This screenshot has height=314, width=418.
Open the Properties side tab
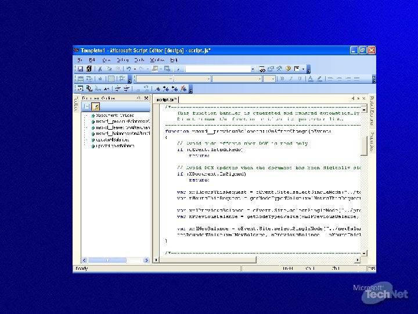372,141
